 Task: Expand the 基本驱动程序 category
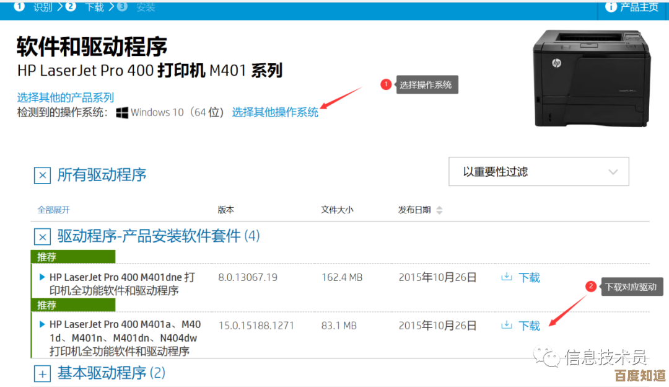pos(42,373)
